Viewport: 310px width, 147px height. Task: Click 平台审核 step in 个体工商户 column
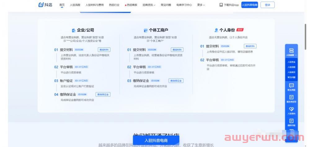coord(139,67)
